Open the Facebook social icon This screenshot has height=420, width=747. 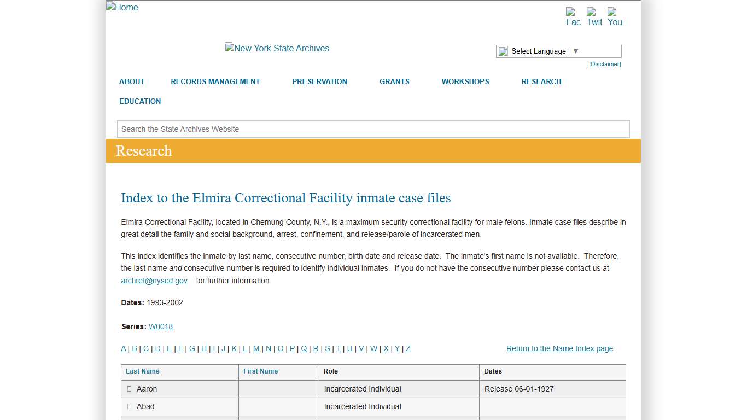pos(573,17)
